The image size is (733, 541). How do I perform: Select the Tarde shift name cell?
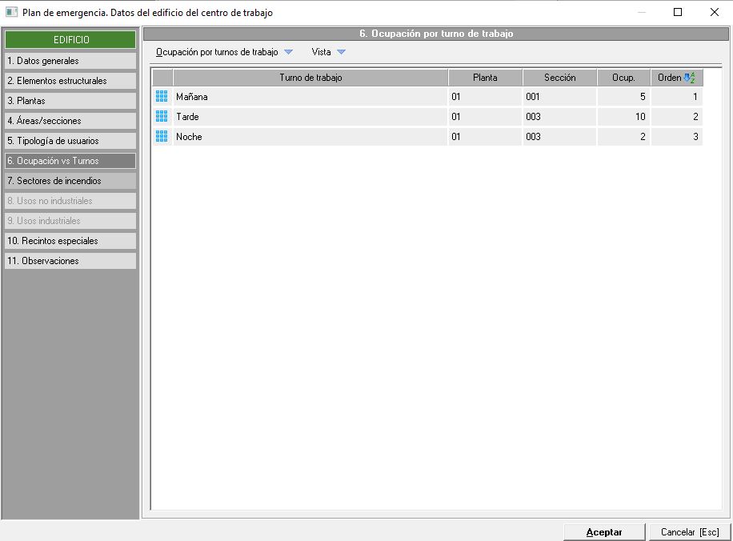tap(310, 117)
